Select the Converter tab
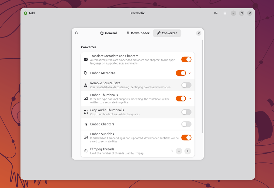This screenshot has height=188, width=274. click(x=167, y=33)
